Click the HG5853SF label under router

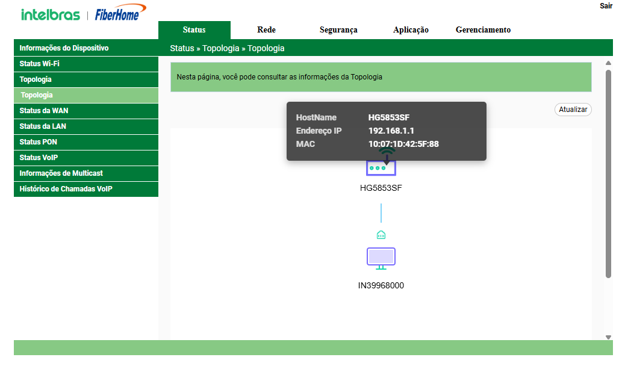(381, 188)
